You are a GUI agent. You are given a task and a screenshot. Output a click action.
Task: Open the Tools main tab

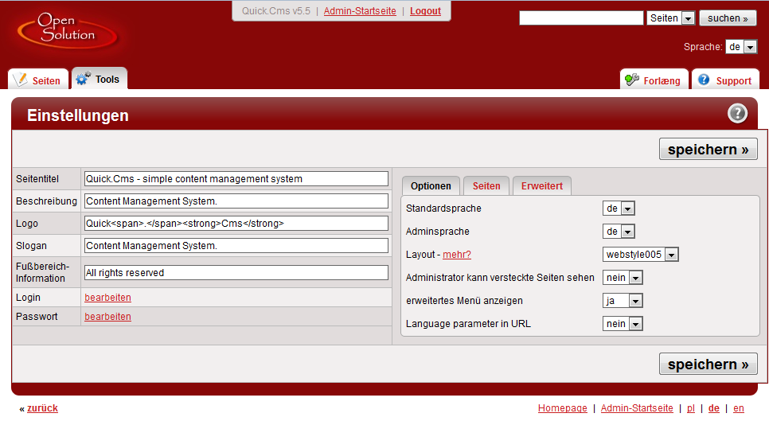coord(100,79)
